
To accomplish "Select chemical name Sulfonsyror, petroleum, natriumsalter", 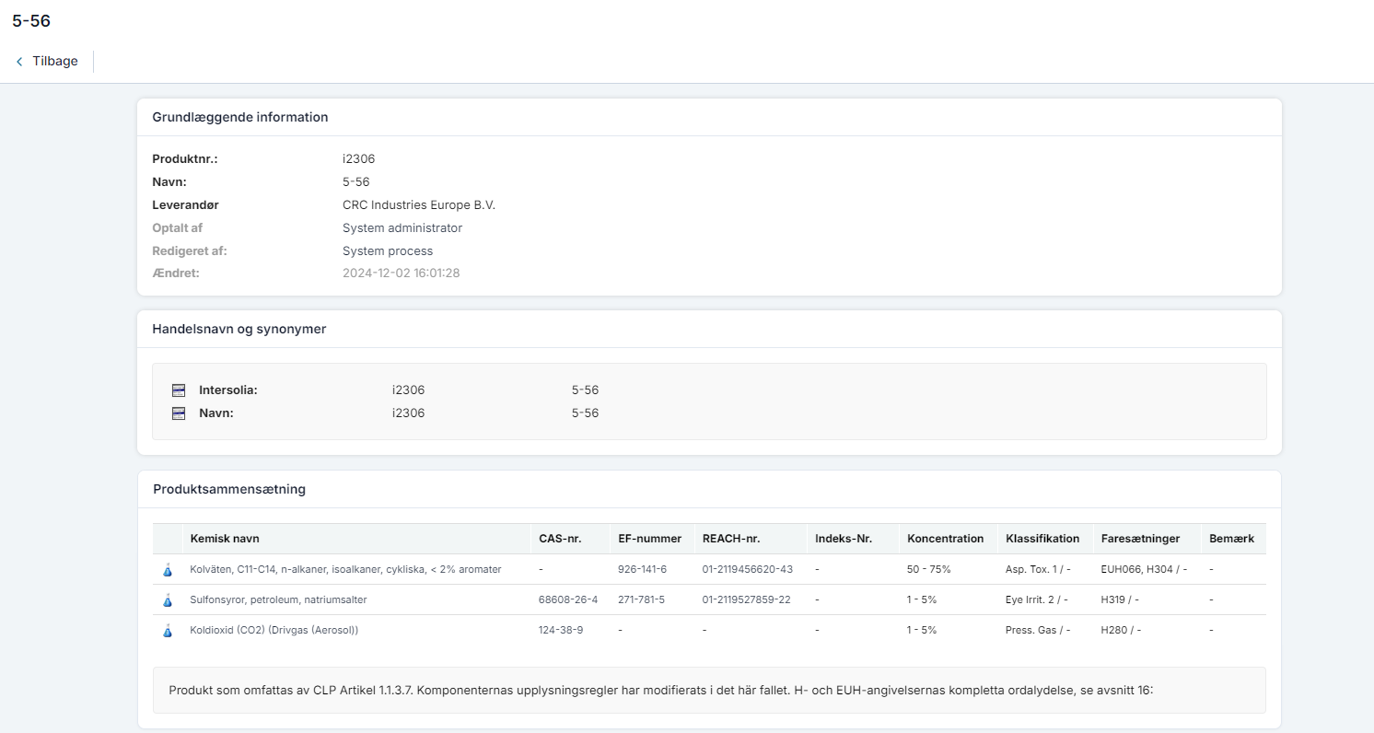I will [x=278, y=600].
